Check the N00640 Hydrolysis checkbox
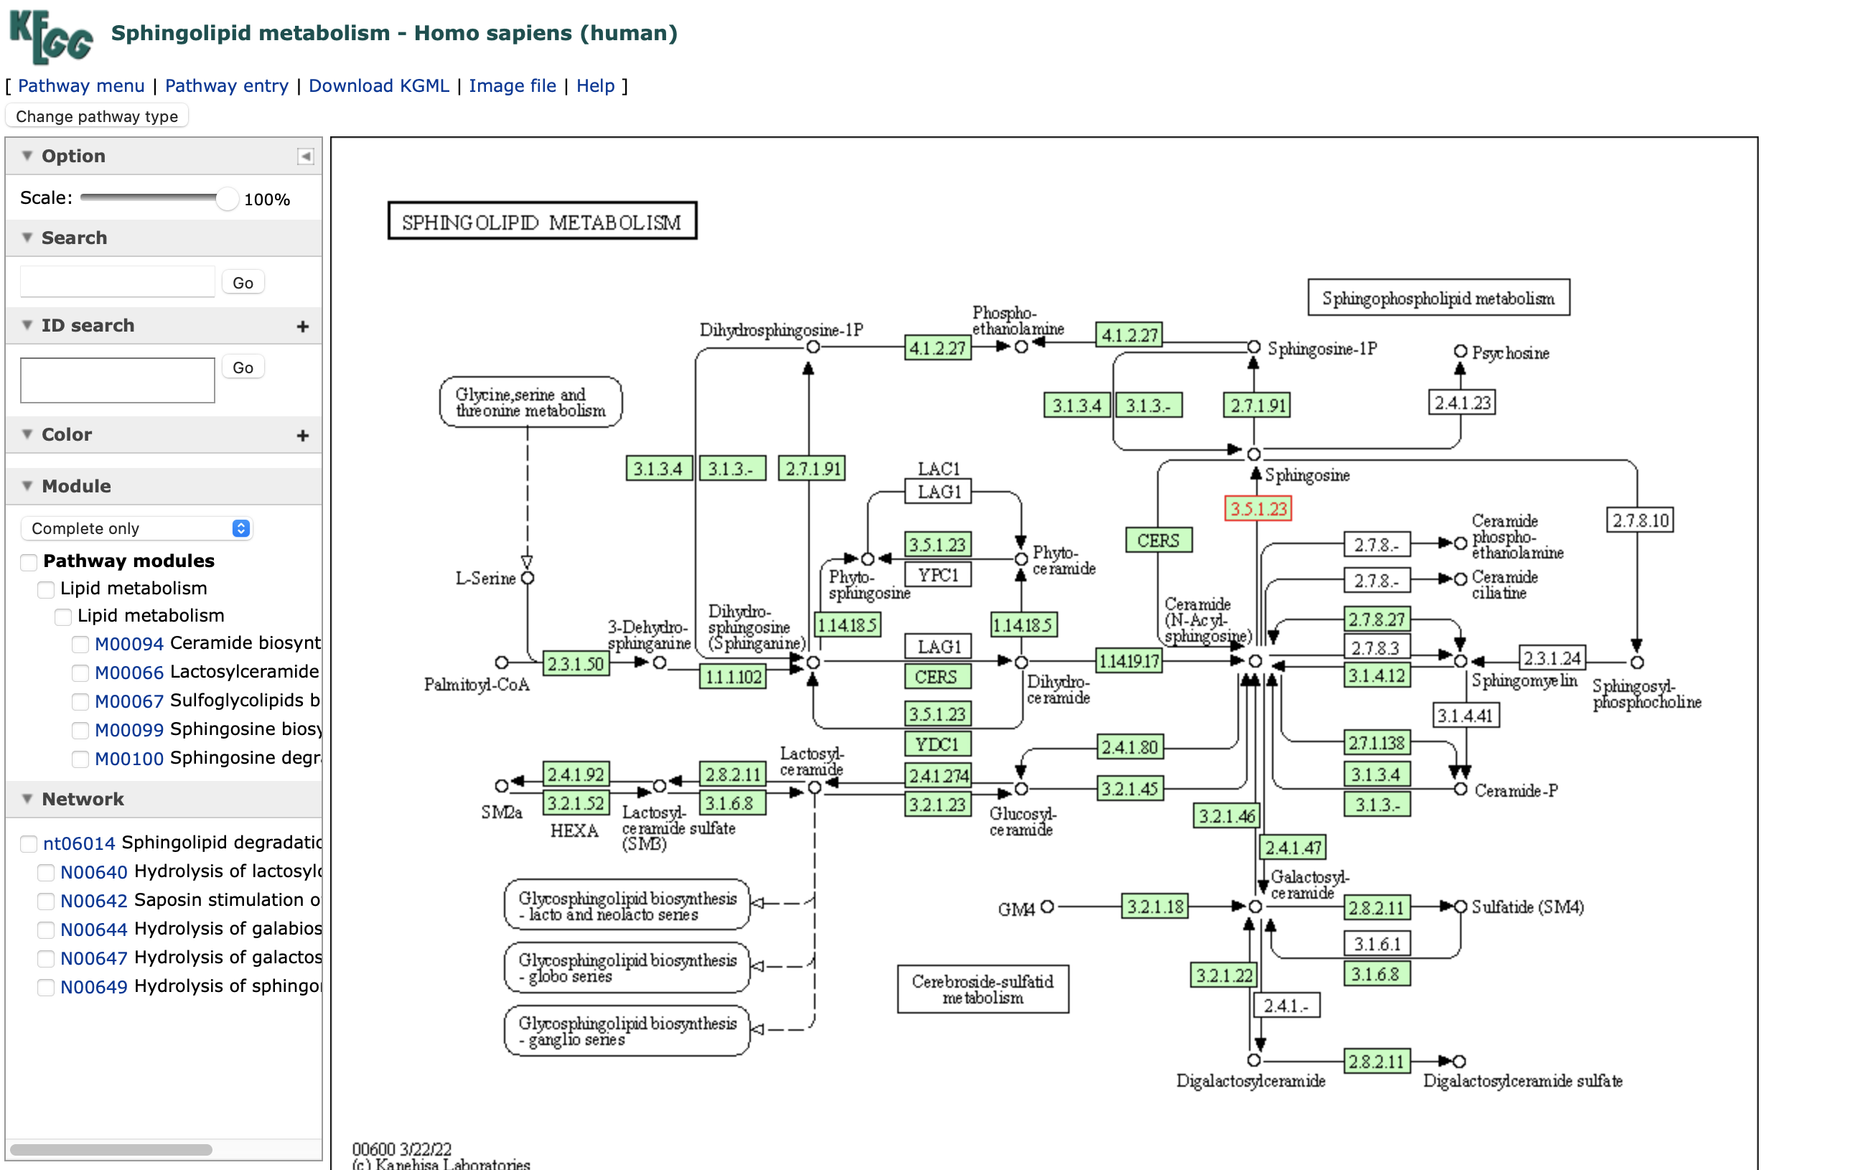 (46, 873)
